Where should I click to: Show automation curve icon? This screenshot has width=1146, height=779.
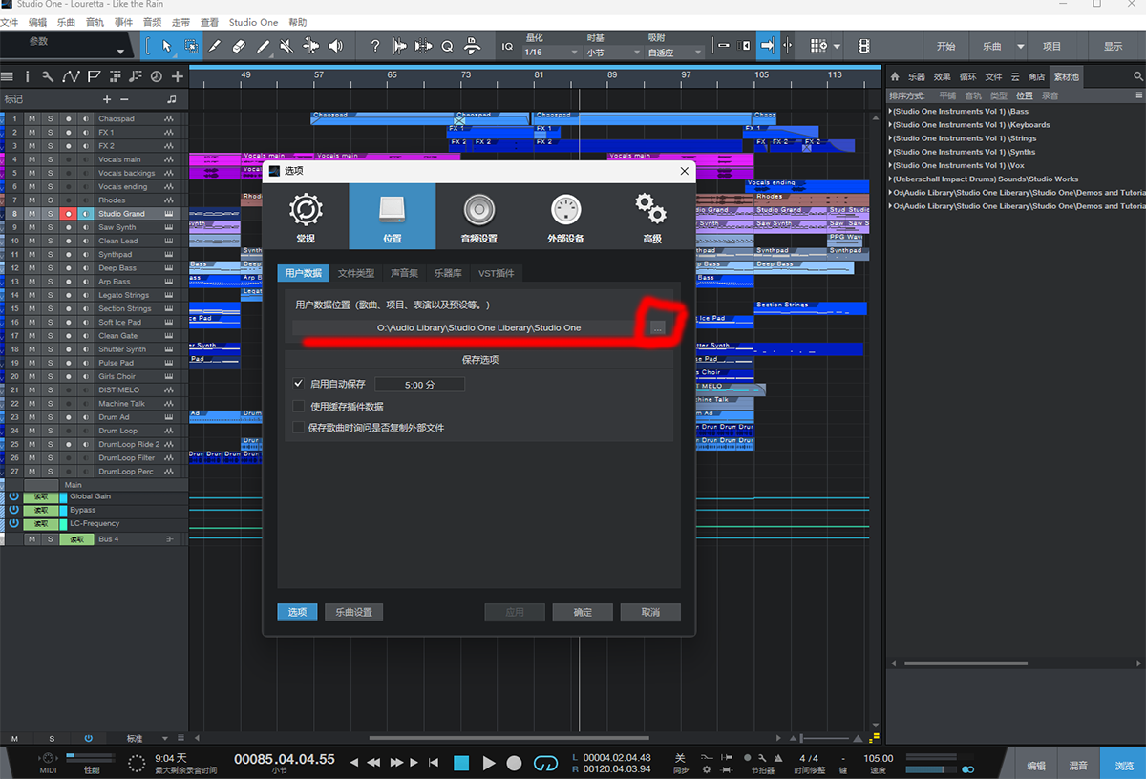pos(72,76)
